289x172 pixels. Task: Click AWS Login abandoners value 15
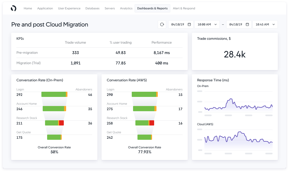tap(180, 95)
